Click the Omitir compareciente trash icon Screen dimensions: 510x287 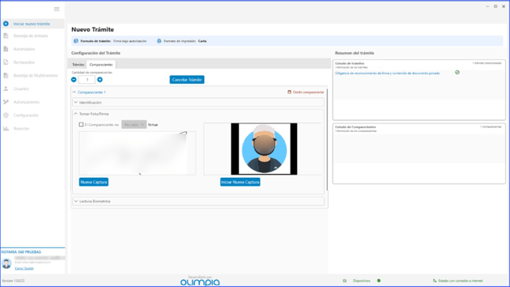289,93
